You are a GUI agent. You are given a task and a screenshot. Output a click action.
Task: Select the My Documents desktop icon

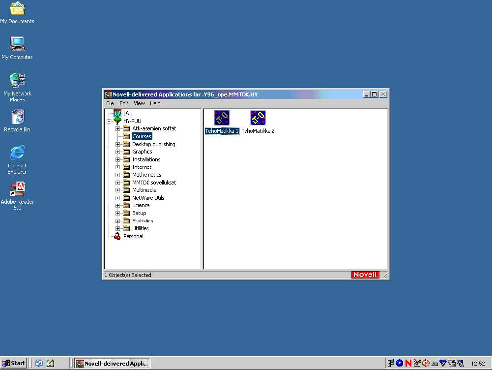tap(17, 8)
